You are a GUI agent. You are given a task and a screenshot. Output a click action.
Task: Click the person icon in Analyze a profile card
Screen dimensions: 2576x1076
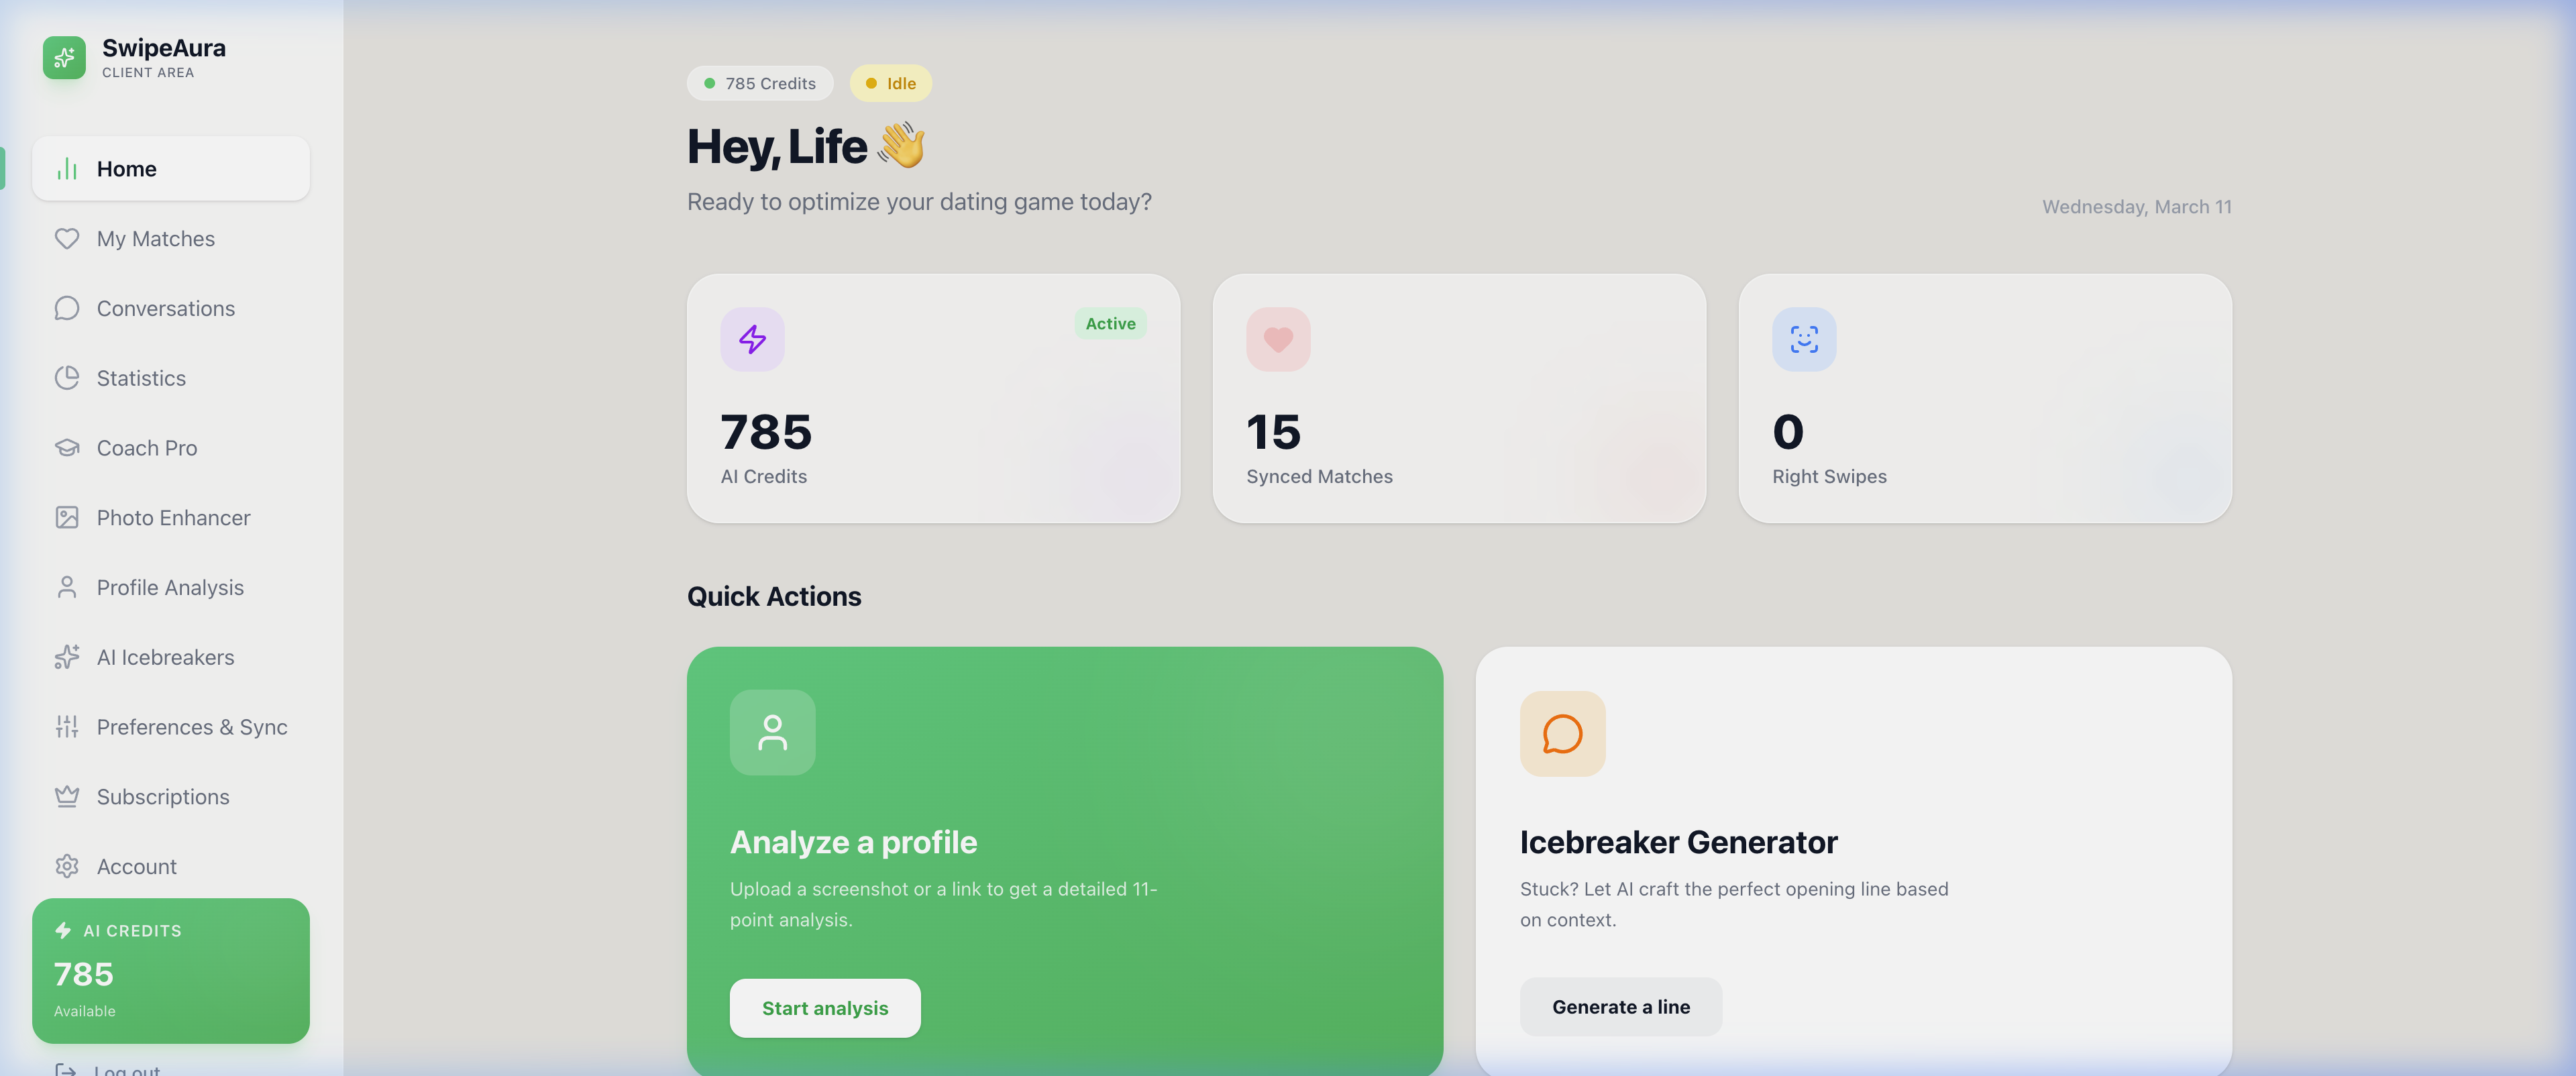coord(772,732)
